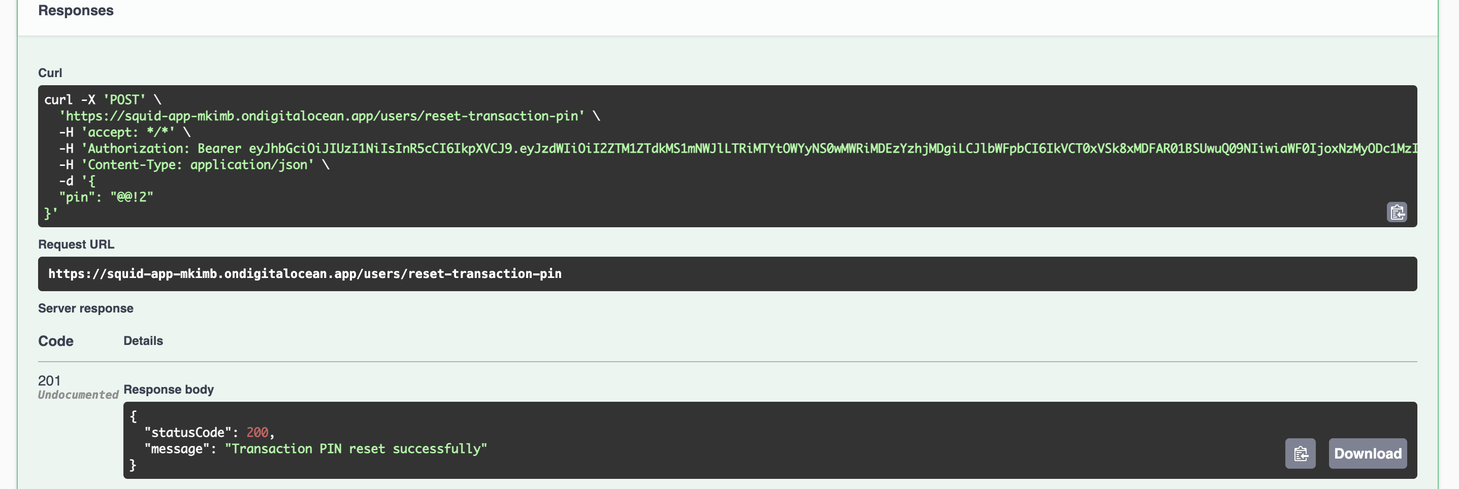Click the Undocumented label

point(78,395)
